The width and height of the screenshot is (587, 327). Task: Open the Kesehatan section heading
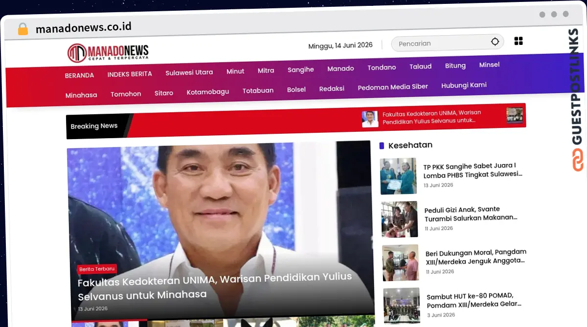(x=410, y=145)
